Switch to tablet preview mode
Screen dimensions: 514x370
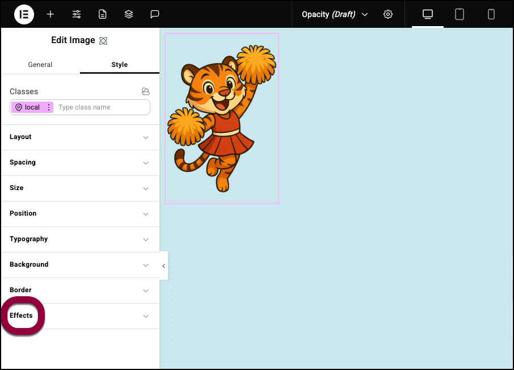click(460, 14)
